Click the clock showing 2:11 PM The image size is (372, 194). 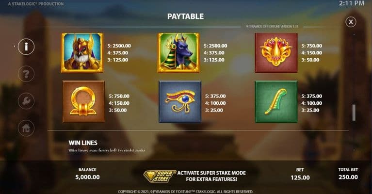pos(351,3)
